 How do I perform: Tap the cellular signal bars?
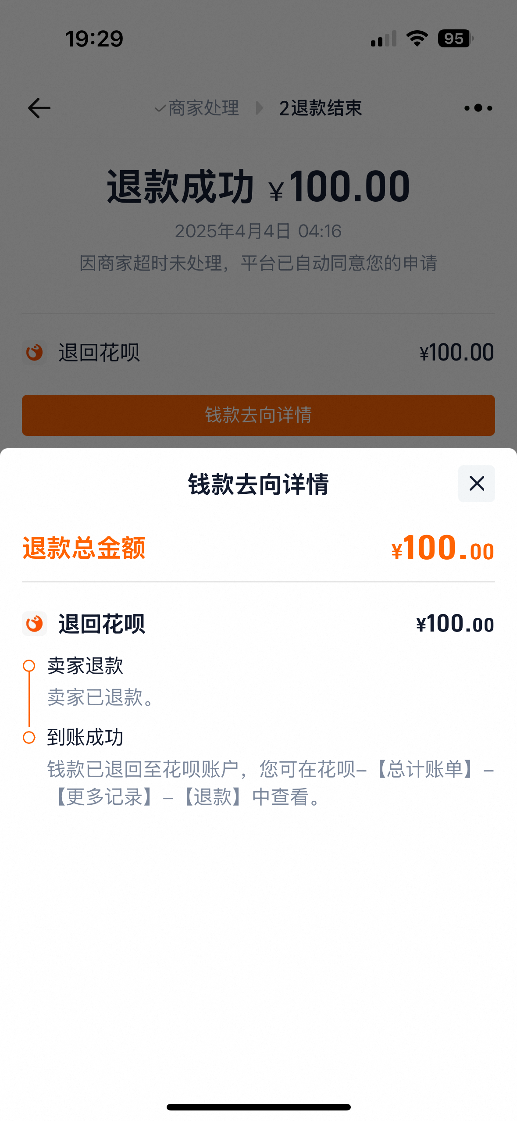pyautogui.click(x=383, y=39)
